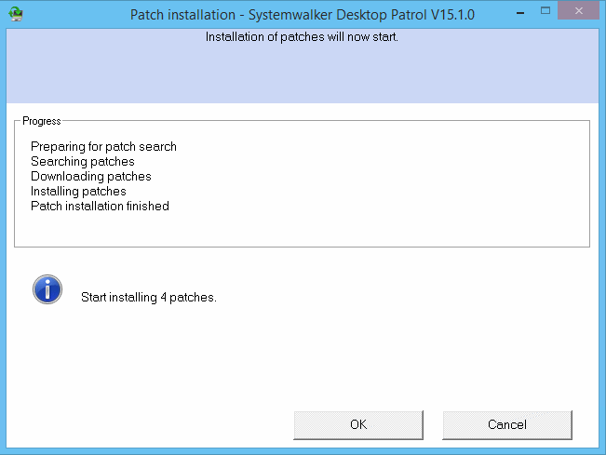
Task: Close the Patch installation dialog
Action: 579,10
